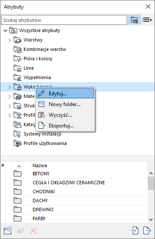Image resolution: width=155 pixels, height=239 pixels.
Task: Click the FARBY folder icon
Action: coord(18,218)
